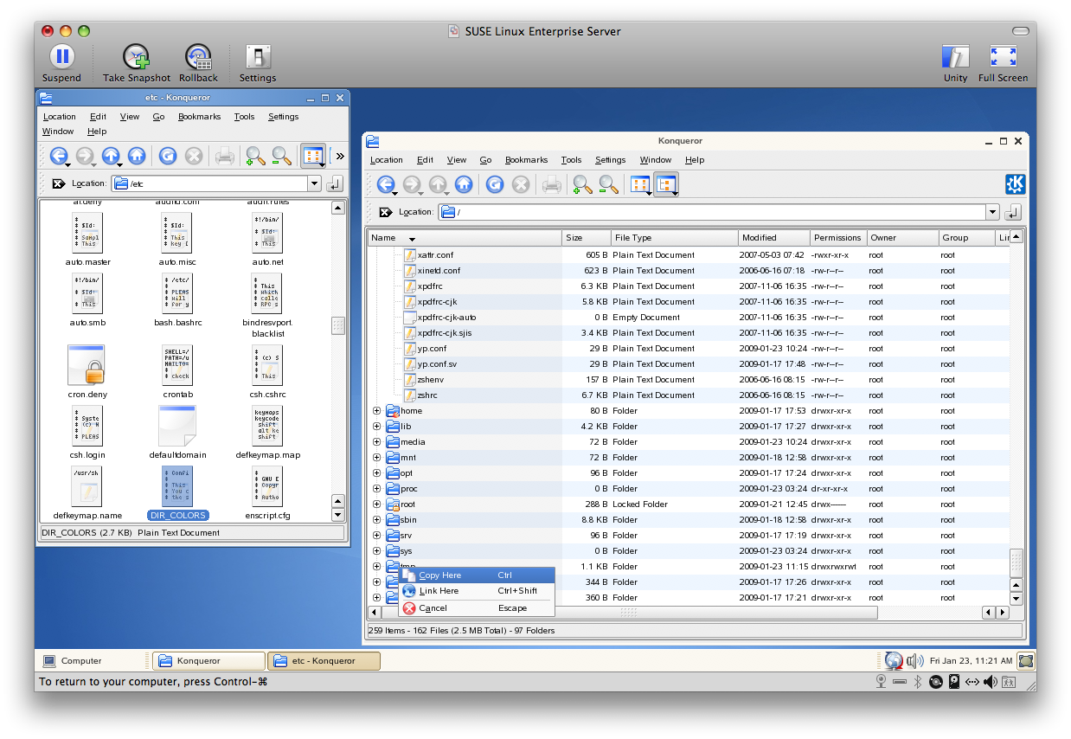1071x739 pixels.
Task: Zoom in on the root tree view
Action: tap(582, 184)
